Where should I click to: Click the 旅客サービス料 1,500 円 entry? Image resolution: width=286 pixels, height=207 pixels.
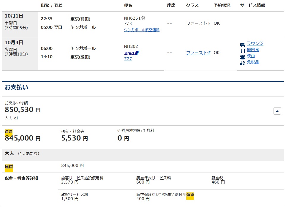coord(75,197)
